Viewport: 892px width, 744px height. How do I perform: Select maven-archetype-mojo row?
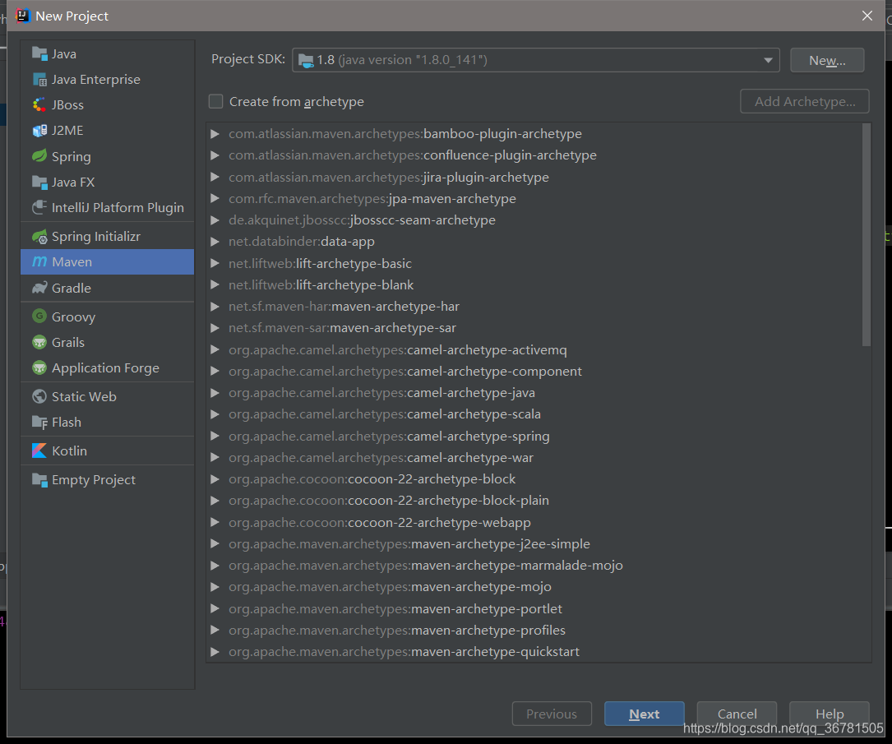pyautogui.click(x=538, y=587)
